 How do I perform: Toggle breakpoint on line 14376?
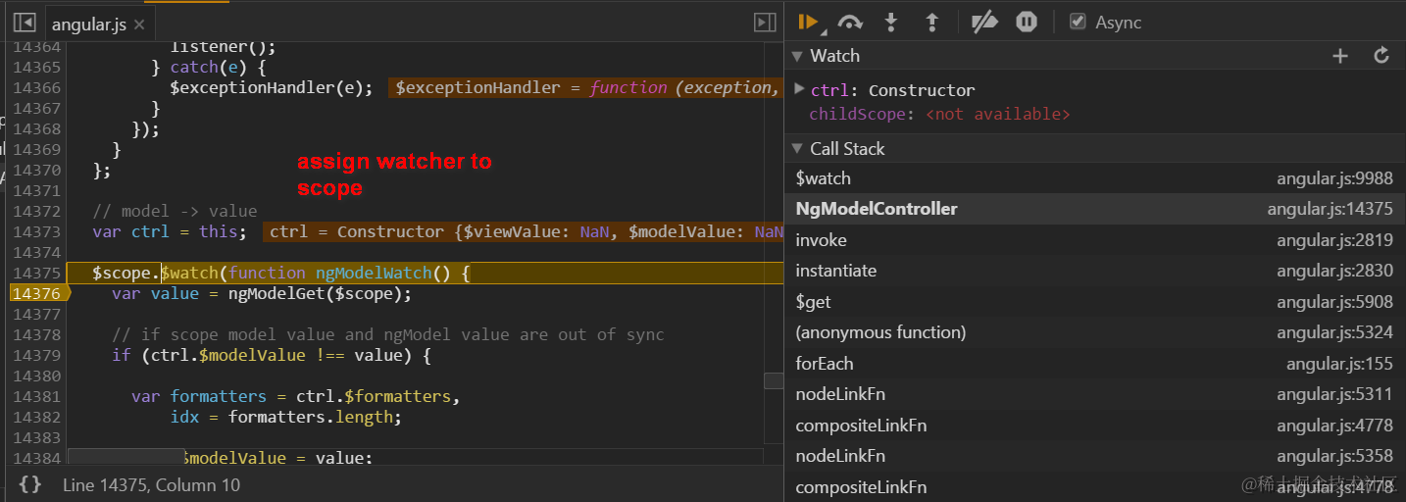[x=37, y=294]
